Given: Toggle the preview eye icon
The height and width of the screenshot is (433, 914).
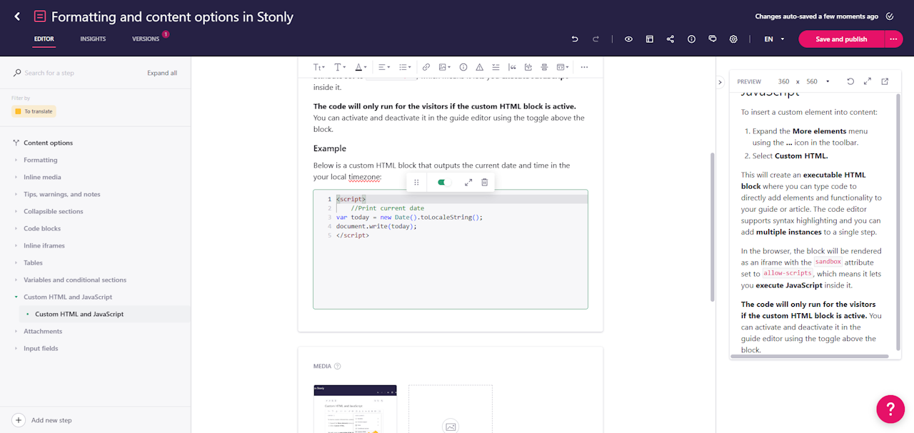Looking at the screenshot, I should [x=628, y=39].
